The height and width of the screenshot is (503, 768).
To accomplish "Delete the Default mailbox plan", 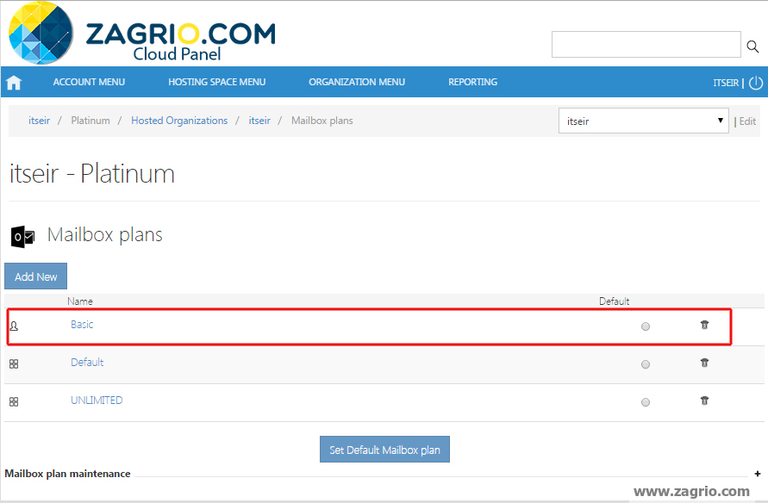I will pyautogui.click(x=704, y=363).
